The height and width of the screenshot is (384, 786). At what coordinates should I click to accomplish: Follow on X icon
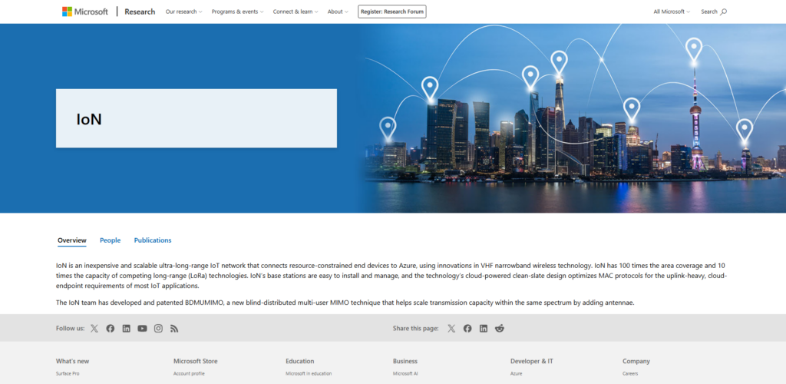point(94,329)
